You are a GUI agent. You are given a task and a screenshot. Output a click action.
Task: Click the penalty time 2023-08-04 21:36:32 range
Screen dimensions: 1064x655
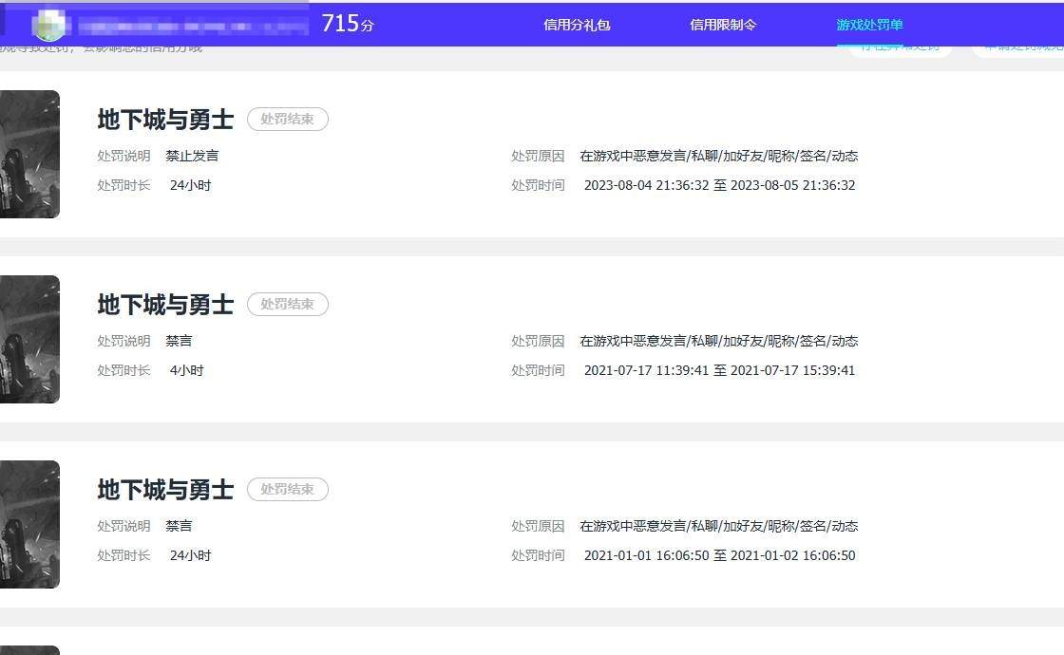tap(719, 185)
